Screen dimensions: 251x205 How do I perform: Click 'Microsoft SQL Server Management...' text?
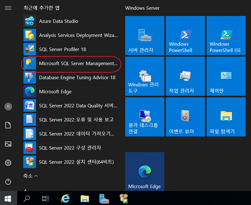(x=78, y=64)
